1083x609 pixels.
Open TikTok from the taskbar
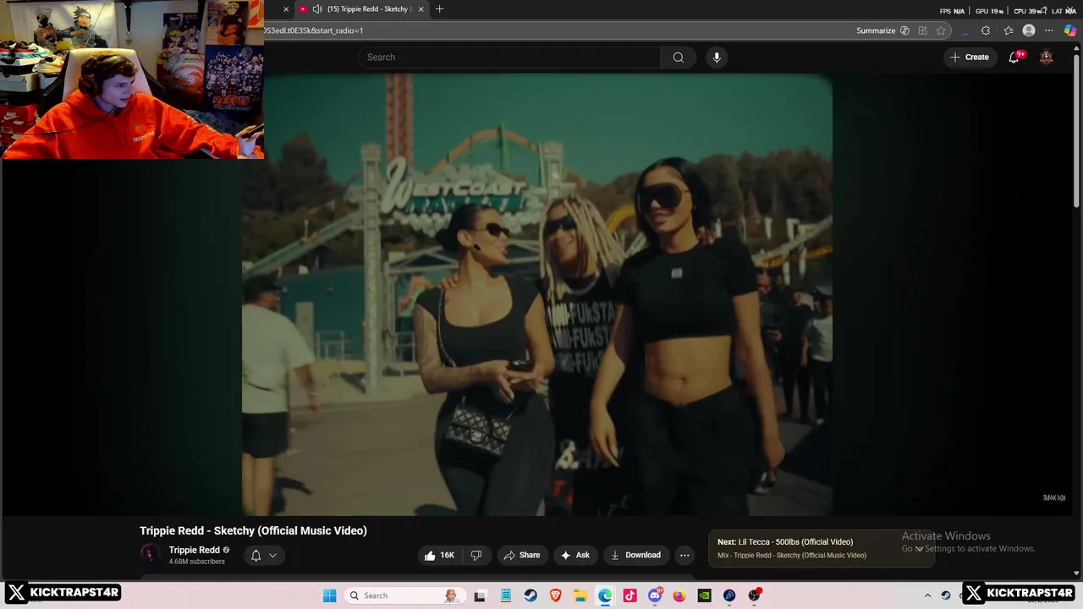[x=629, y=595]
